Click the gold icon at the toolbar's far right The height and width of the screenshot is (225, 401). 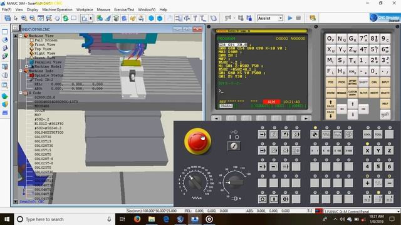pos(313,18)
